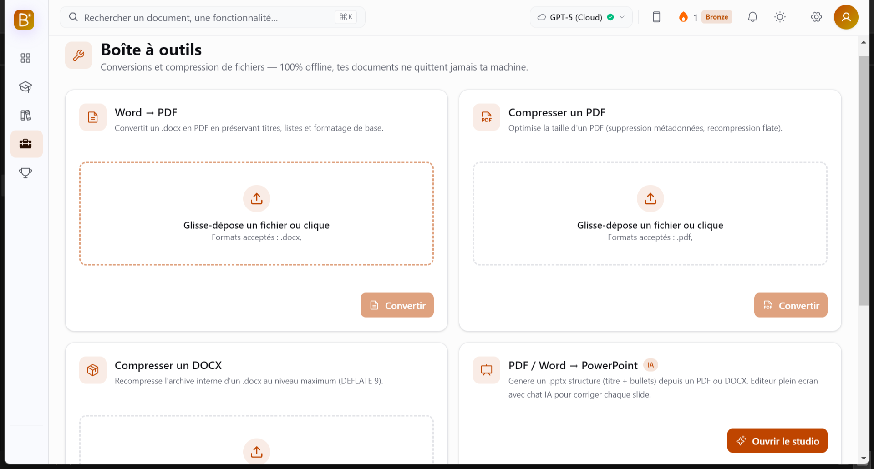Viewport: 874px width, 469px height.
Task: Click the page vertical scrollbar thumb
Action: 864,181
